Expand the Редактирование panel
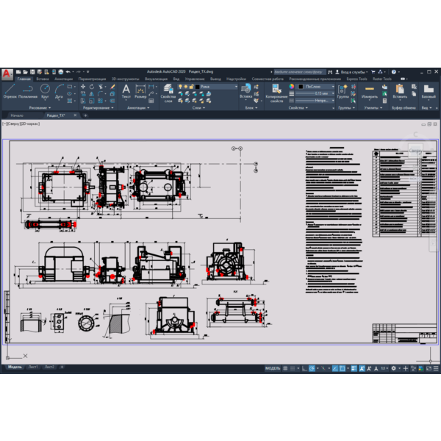 (x=98, y=108)
